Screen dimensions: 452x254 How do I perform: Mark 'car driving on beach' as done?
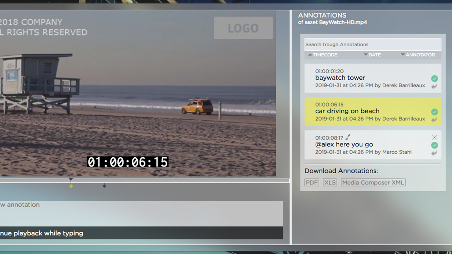tap(434, 112)
